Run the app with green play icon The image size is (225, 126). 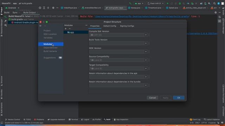click(x=167, y=3)
